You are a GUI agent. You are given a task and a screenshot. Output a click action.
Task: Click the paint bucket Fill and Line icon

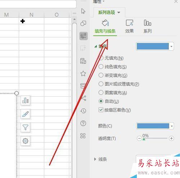tap(105, 23)
